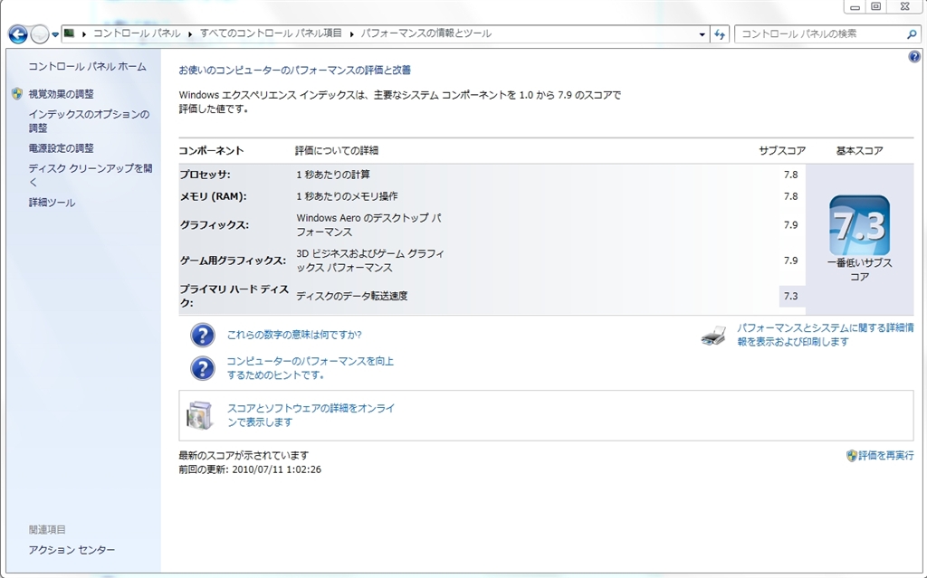Click the 前回の更新: 2010/07/11 1:02:26 text

pyautogui.click(x=250, y=469)
